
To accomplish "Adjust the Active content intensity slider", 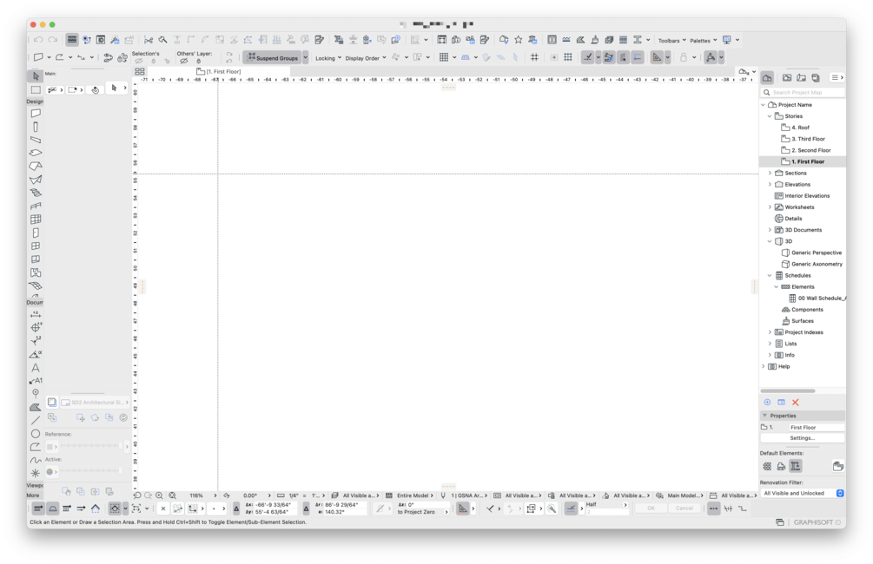I will [91, 471].
